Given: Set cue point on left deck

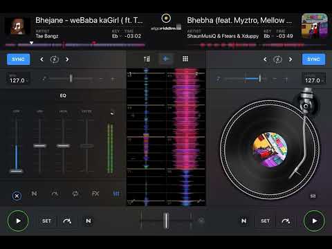Looking at the screenshot, I should tap(46, 221).
